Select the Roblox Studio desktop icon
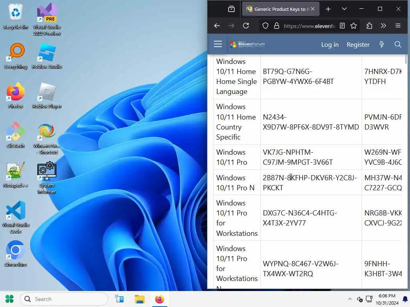This screenshot has width=410, height=307. 47,56
